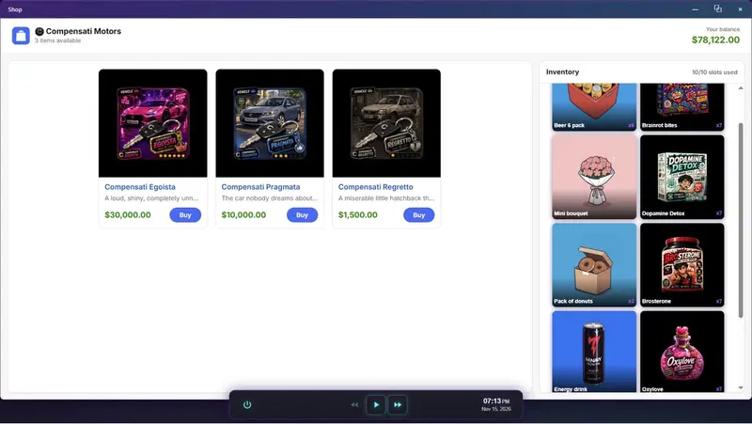Image resolution: width=752 pixels, height=424 pixels.
Task: Click the 07:13 PM clock display
Action: [496, 400]
